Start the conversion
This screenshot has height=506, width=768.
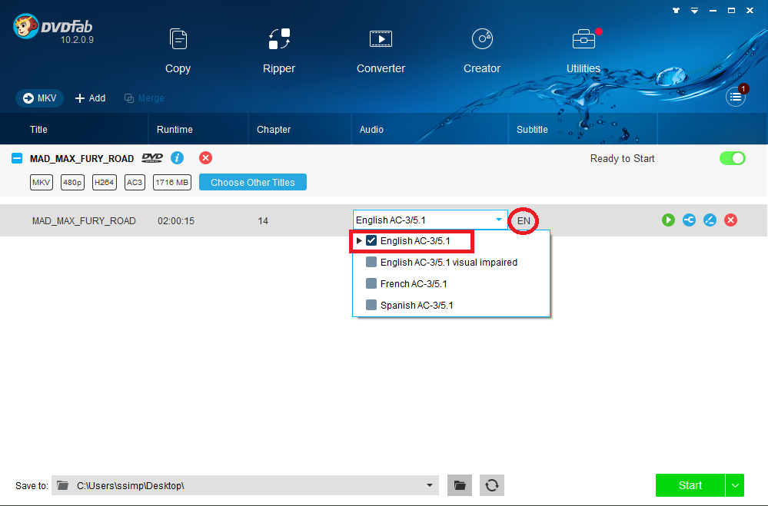[690, 485]
